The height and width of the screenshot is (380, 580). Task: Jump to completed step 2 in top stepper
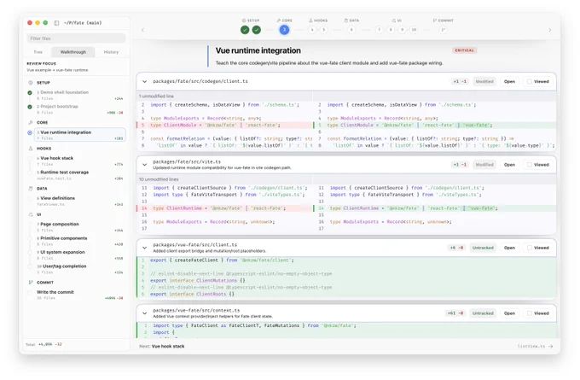[257, 30]
